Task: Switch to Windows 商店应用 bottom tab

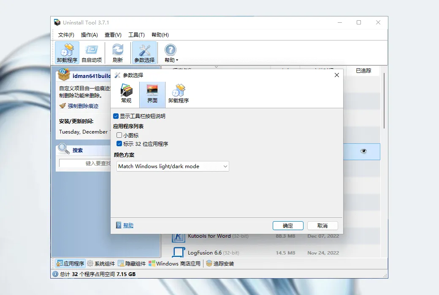Action: tap(175, 263)
